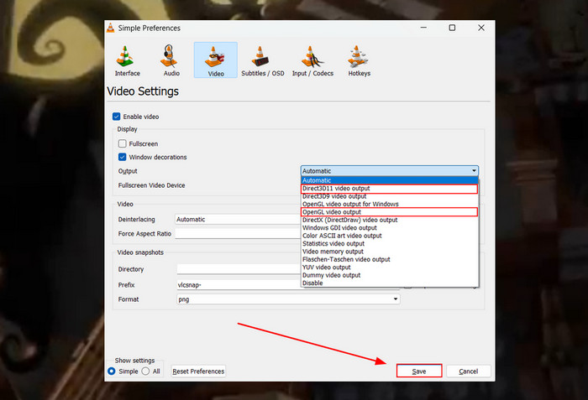Open the Deinterlacing Automatic dropdown
Image resolution: width=588 pixels, height=400 pixels.
(238, 219)
